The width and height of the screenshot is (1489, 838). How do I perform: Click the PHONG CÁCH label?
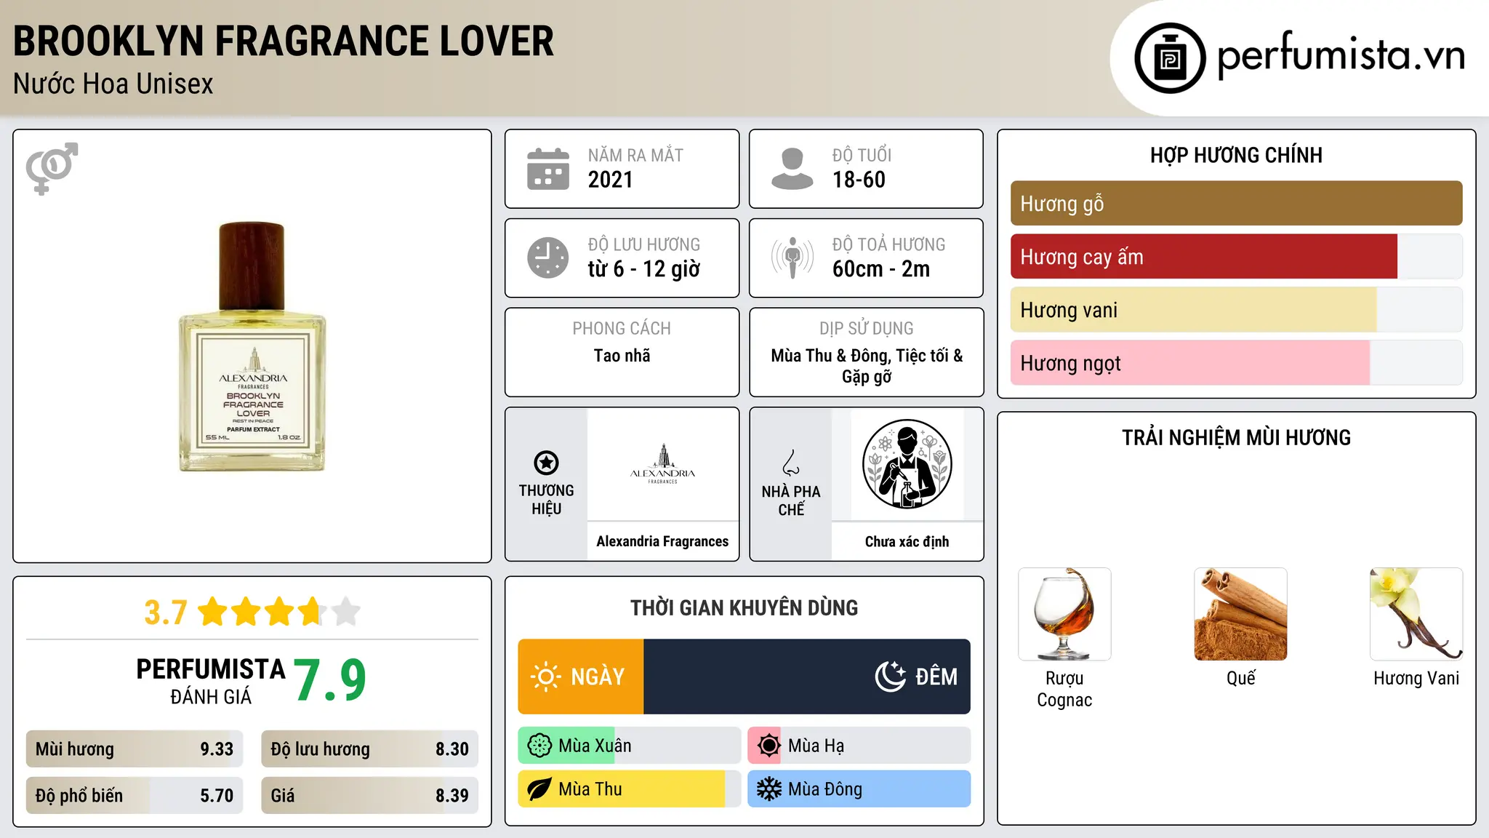(x=622, y=329)
